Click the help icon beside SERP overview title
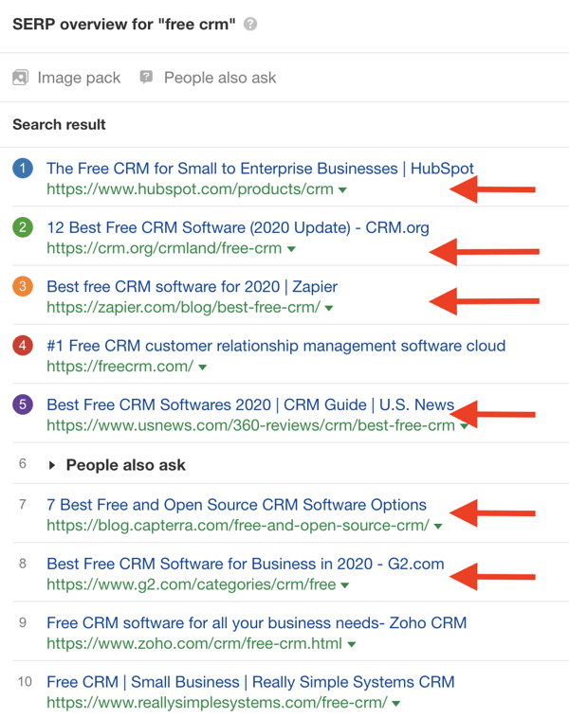Viewport: 569px width, 718px height. (250, 25)
